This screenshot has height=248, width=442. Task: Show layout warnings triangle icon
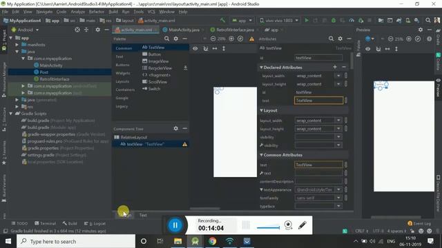[251, 39]
